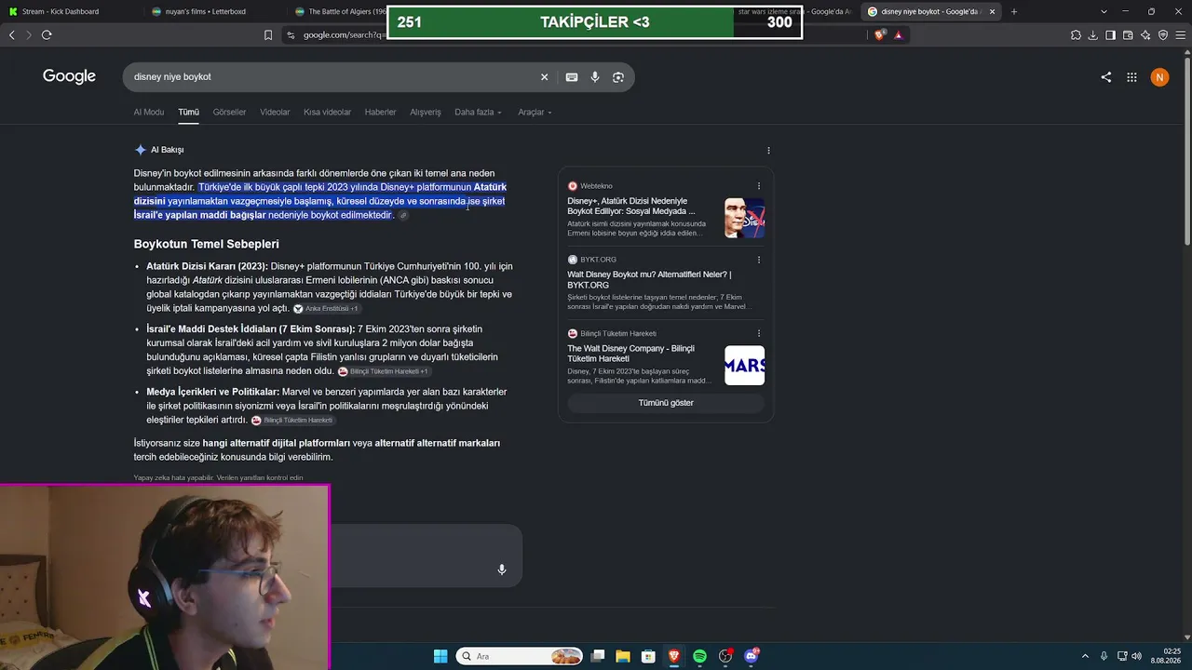Open the Walt Disney Boykot mu BYKT.ORG link

pyautogui.click(x=649, y=279)
